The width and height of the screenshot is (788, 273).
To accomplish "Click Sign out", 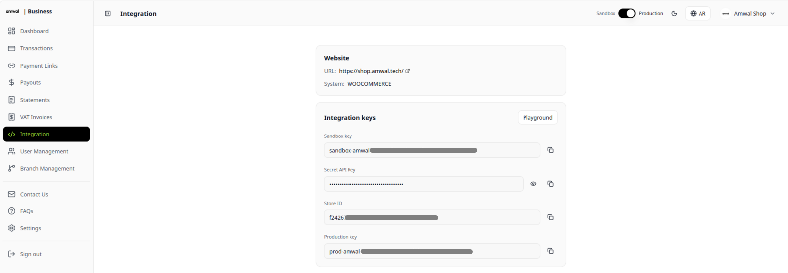I will 47,254.
